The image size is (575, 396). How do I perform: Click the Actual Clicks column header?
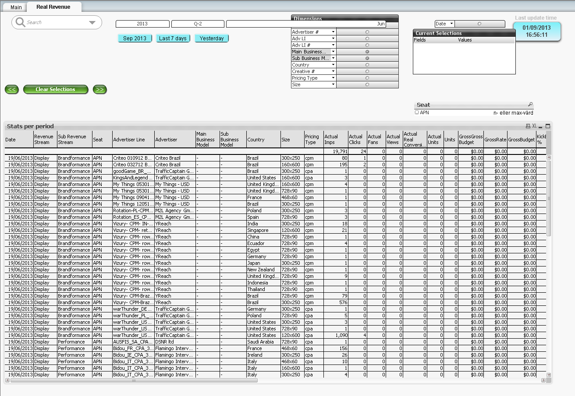pos(358,140)
